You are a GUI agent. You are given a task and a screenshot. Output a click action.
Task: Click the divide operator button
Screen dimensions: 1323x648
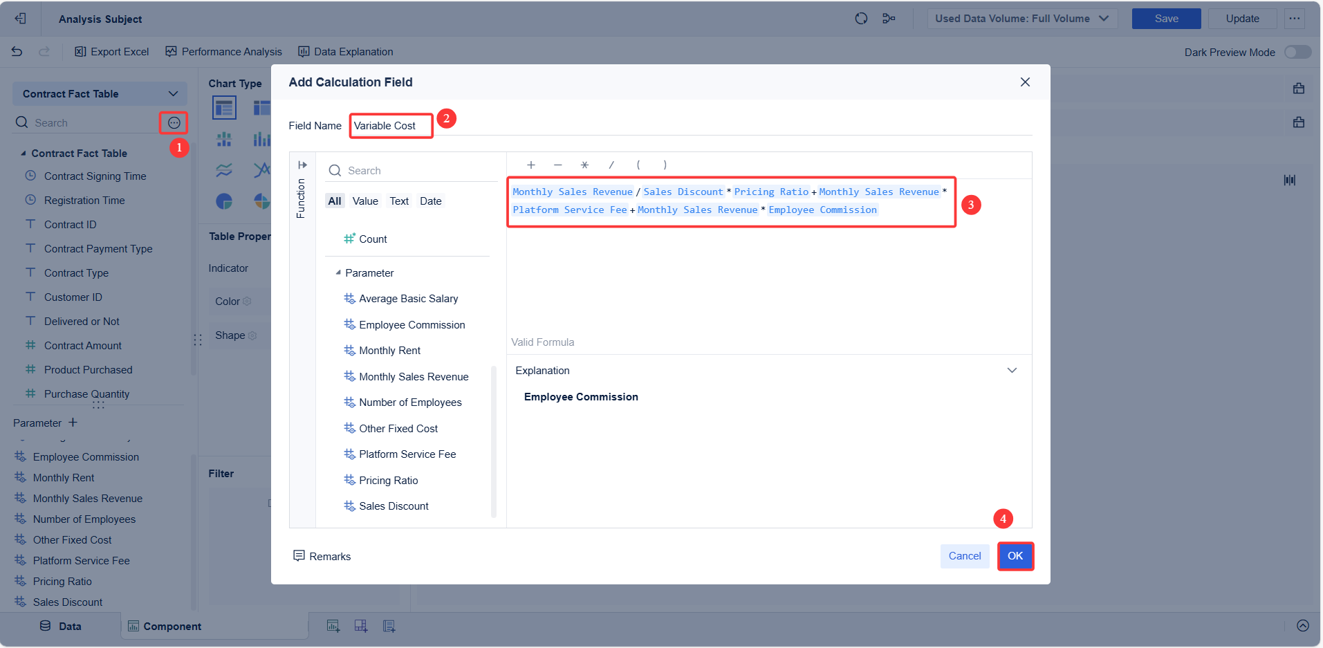point(611,165)
